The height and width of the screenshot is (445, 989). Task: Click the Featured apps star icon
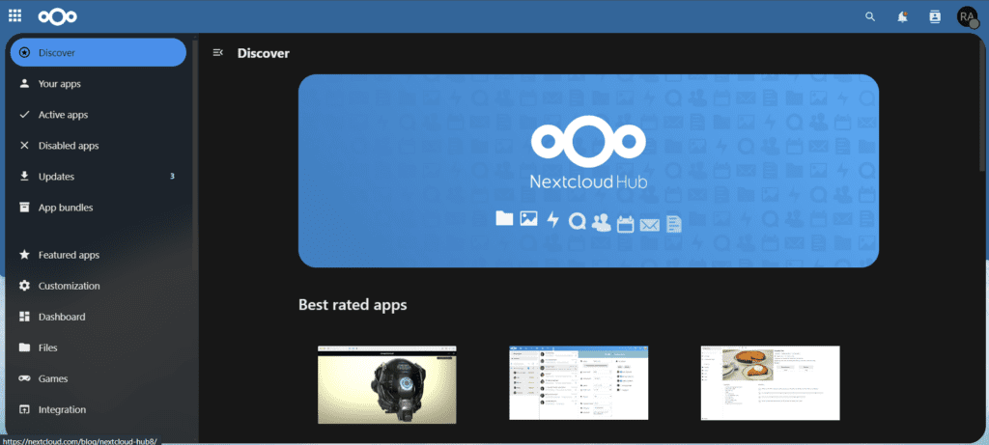click(24, 255)
